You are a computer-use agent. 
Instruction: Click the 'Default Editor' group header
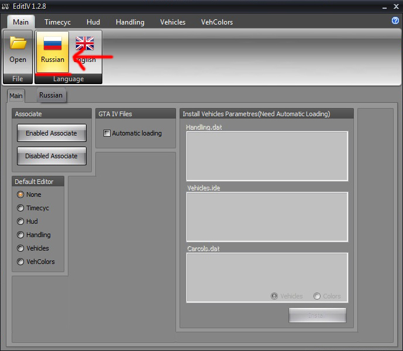coord(38,182)
